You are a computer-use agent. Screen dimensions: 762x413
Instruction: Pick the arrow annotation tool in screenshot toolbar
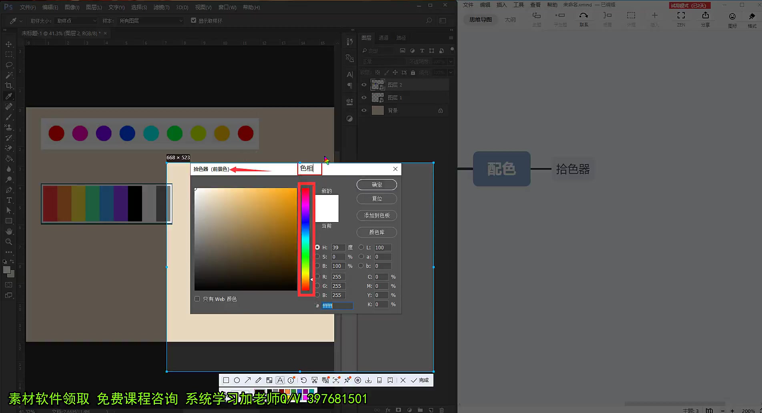point(248,380)
